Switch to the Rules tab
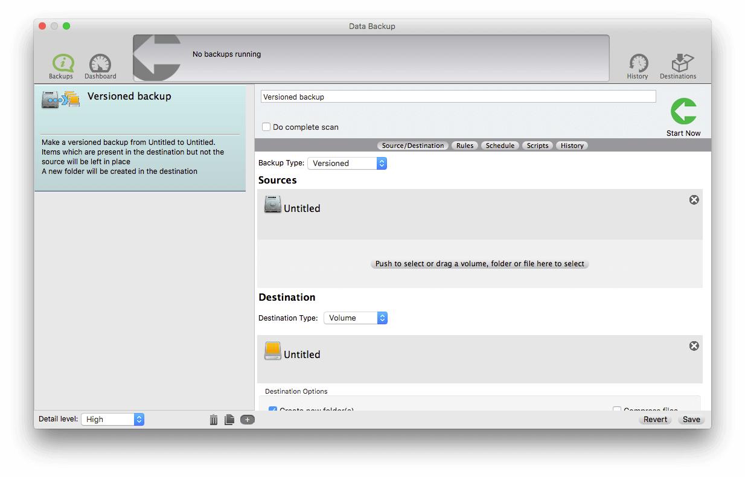This screenshot has width=745, height=477. [x=465, y=145]
